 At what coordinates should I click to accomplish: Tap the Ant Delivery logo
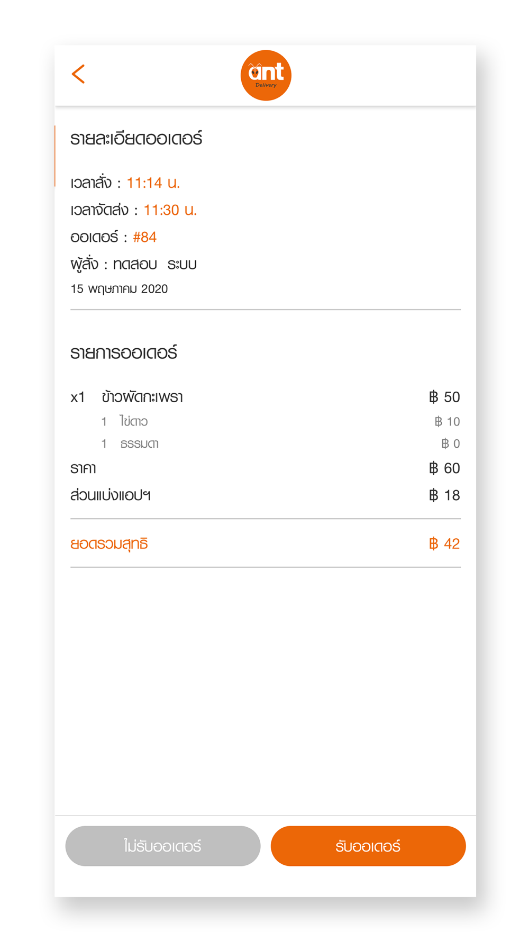coord(266,75)
